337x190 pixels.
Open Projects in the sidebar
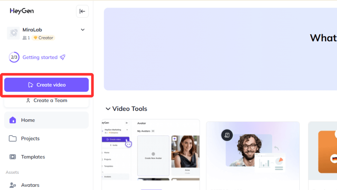click(46, 139)
